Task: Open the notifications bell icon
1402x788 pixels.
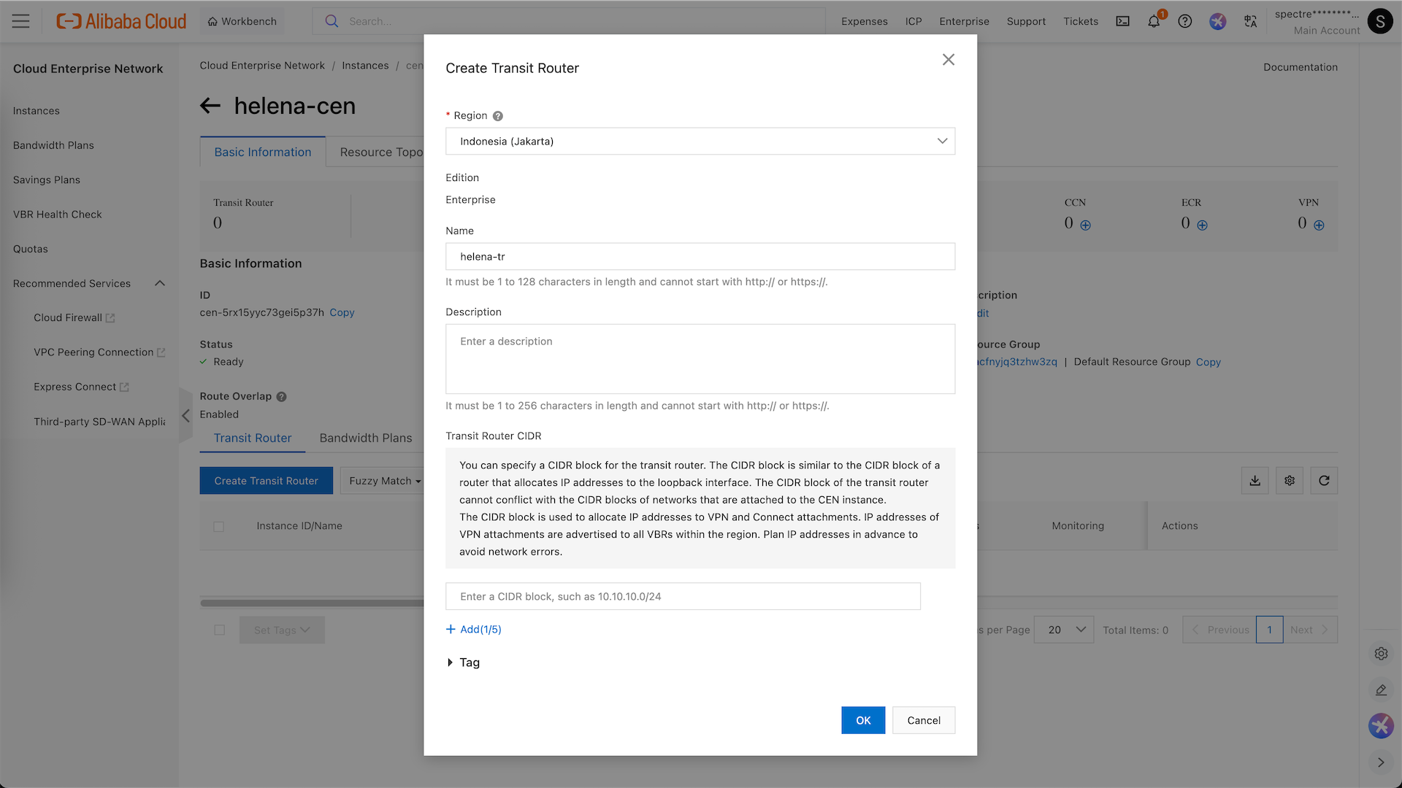Action: [x=1154, y=21]
